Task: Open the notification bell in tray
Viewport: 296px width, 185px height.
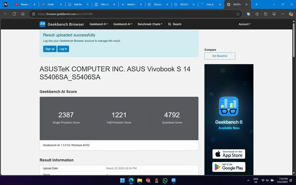Action: point(291,181)
